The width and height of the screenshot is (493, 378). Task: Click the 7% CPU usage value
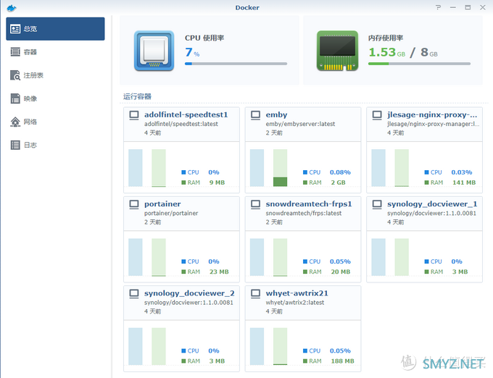tap(192, 52)
